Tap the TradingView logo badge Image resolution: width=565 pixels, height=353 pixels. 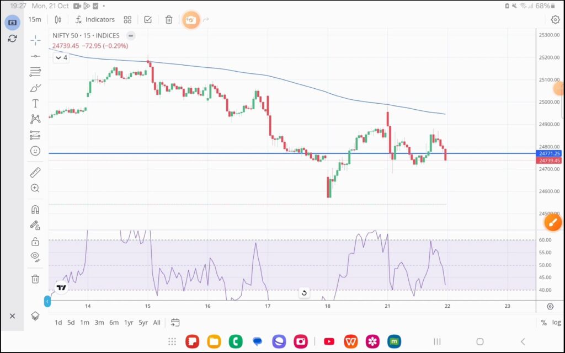pyautogui.click(x=62, y=287)
